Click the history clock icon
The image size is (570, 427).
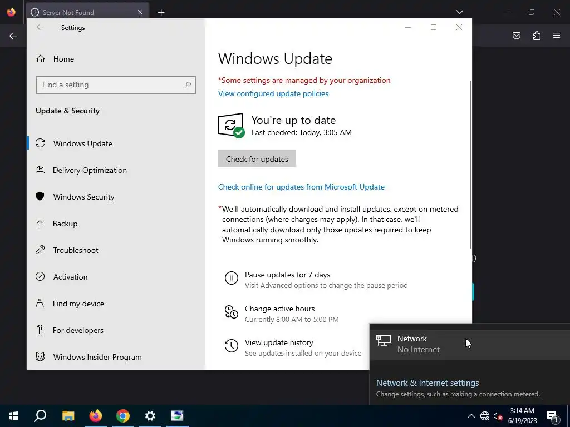click(x=231, y=346)
